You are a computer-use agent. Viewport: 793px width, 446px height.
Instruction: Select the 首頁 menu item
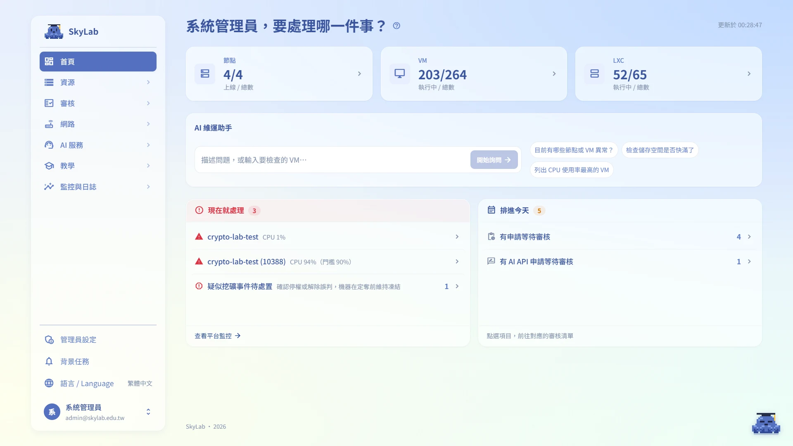click(98, 62)
